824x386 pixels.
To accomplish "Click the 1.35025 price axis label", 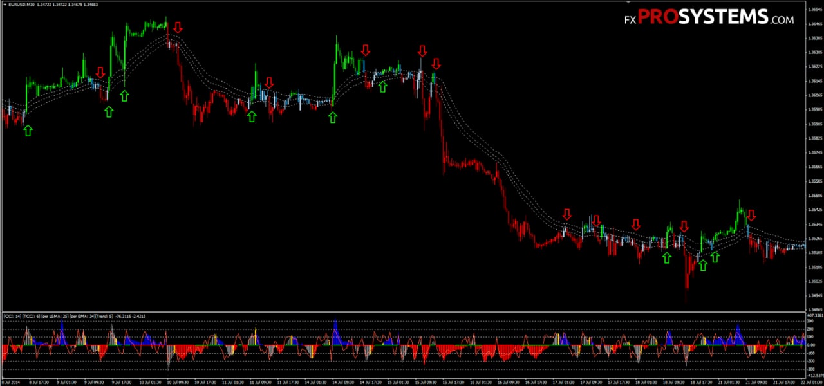I will [x=814, y=281].
